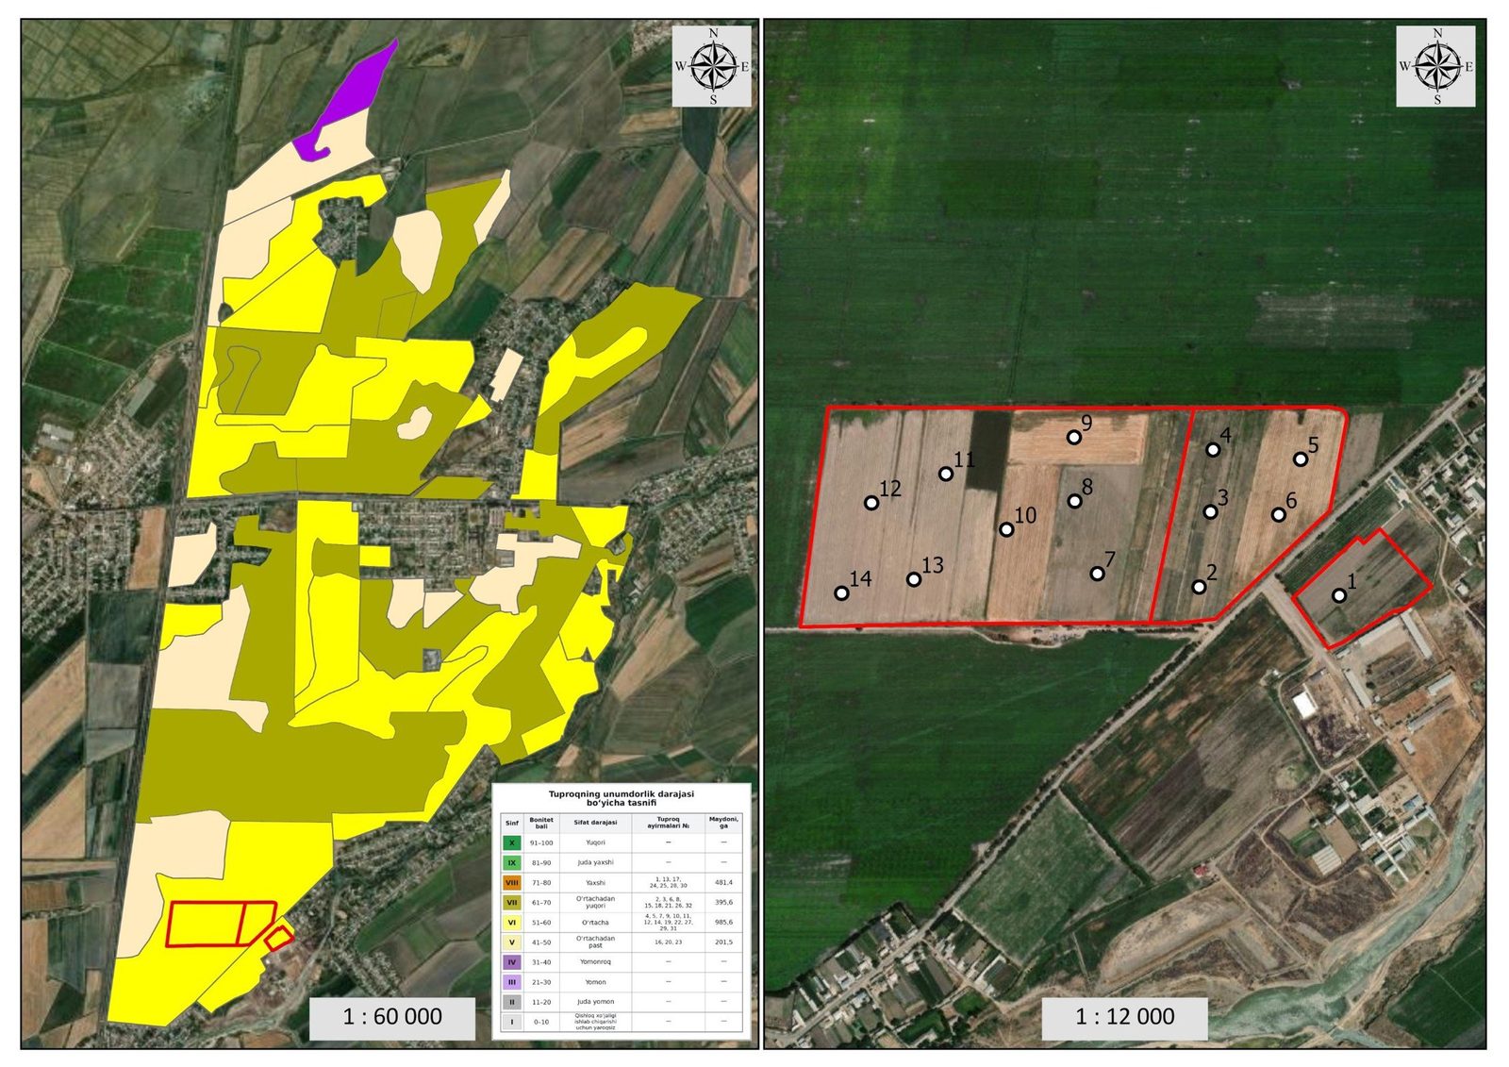1509x1067 pixels.
Task: Click the beige class V legend swatch
Action: [x=512, y=942]
